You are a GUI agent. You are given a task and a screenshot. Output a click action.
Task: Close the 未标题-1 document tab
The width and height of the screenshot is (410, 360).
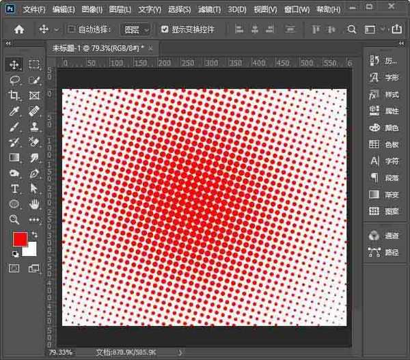pyautogui.click(x=150, y=48)
